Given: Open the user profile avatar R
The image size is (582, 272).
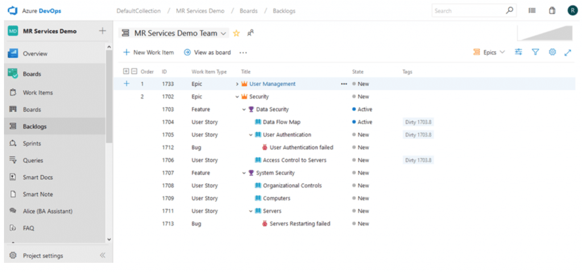Looking at the screenshot, I should (572, 11).
